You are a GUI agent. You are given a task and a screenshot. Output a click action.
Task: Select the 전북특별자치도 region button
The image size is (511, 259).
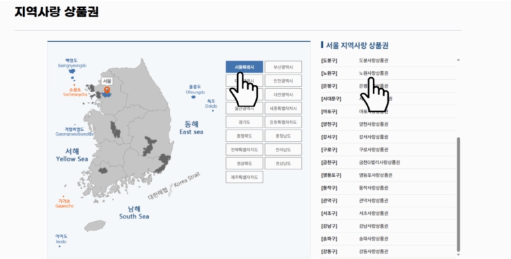245,149
